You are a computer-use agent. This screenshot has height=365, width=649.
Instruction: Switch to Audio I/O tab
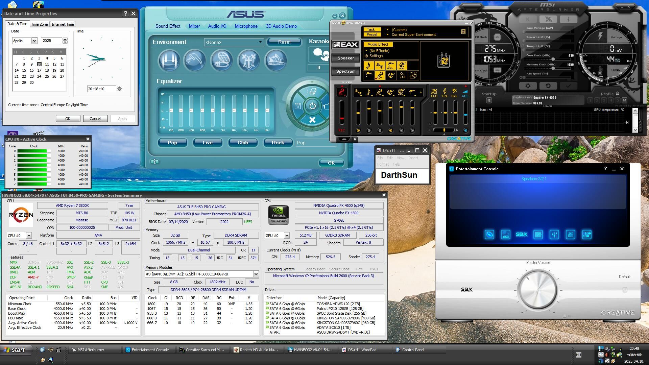point(217,26)
